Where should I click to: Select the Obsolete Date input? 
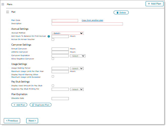coord(60,99)
